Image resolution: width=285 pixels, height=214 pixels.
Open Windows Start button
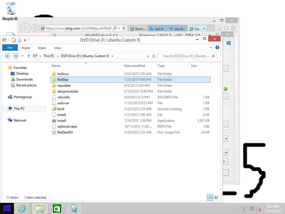click(7, 208)
